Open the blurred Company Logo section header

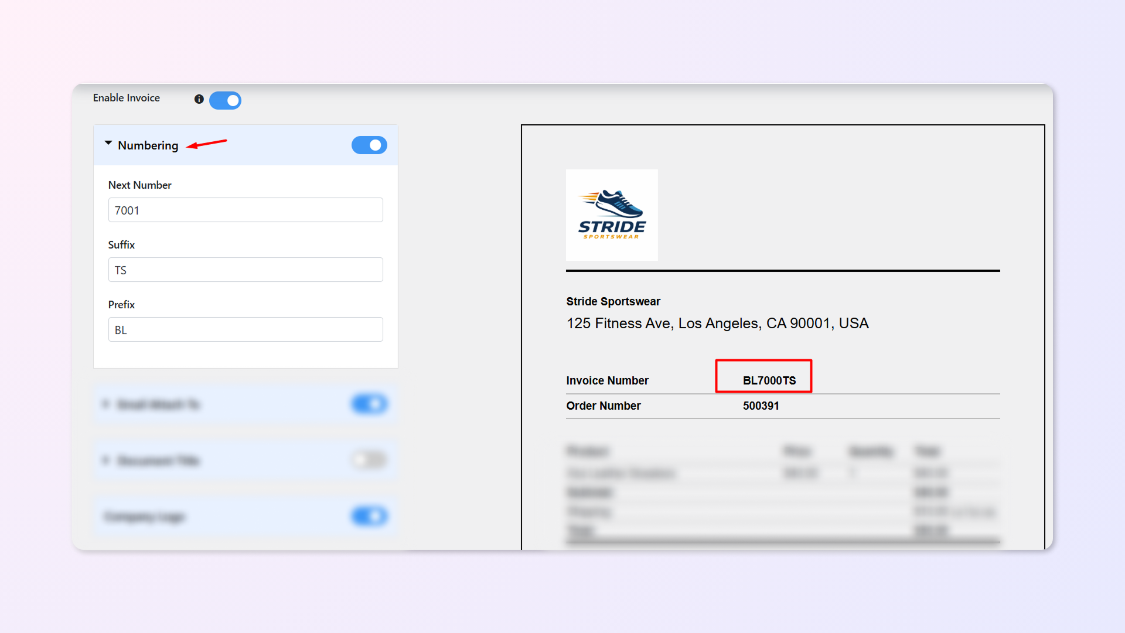click(x=145, y=516)
